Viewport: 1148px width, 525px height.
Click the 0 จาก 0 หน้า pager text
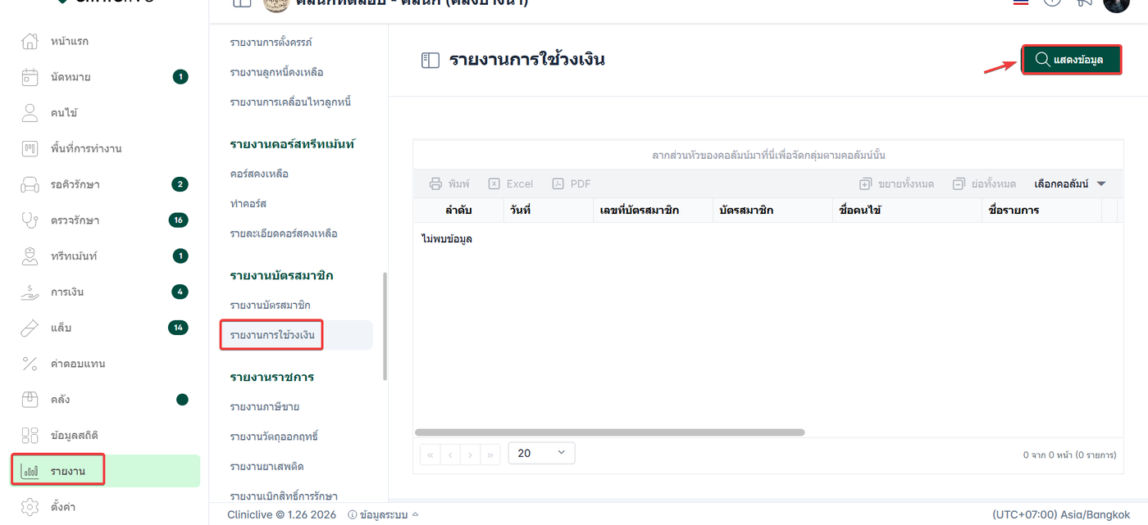(x=1069, y=455)
